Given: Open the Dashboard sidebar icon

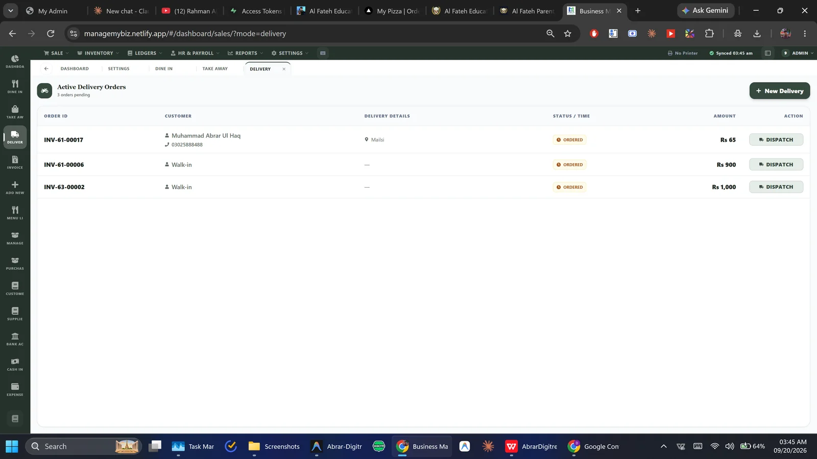Looking at the screenshot, I should 15,61.
